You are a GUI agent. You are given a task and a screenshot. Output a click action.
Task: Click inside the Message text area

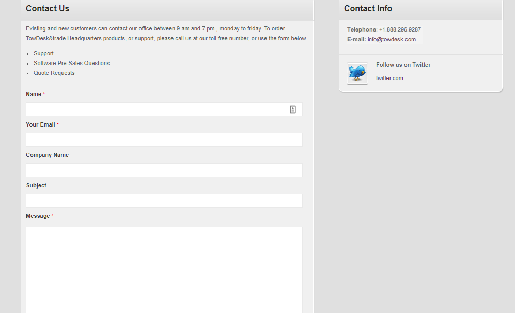(164, 270)
